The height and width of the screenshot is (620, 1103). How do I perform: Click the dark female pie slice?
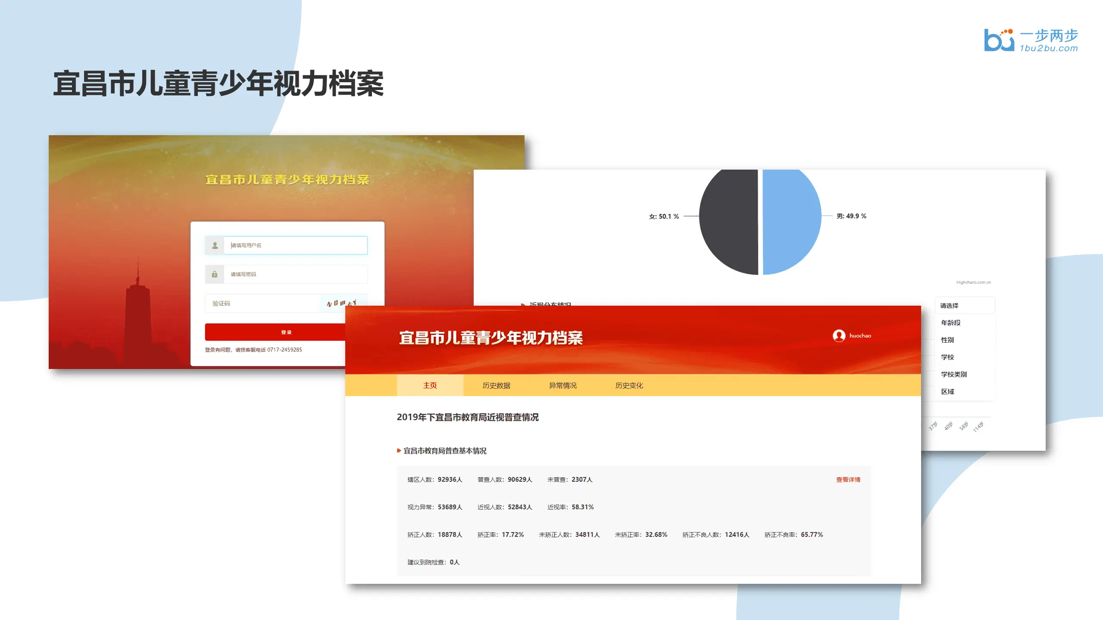tap(729, 222)
